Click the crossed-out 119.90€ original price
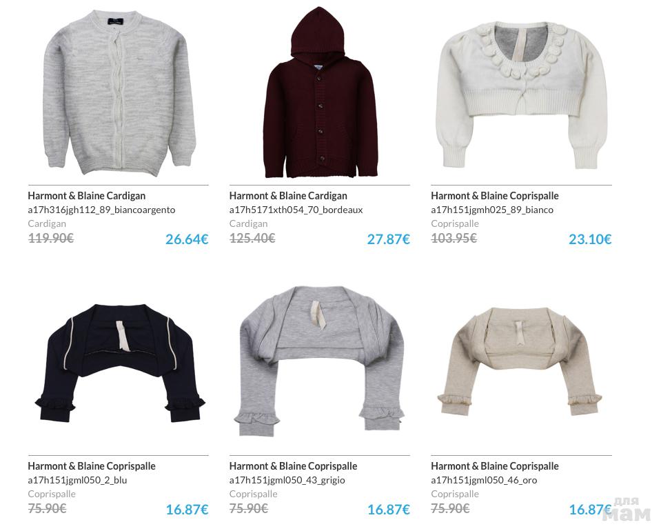 pos(50,239)
